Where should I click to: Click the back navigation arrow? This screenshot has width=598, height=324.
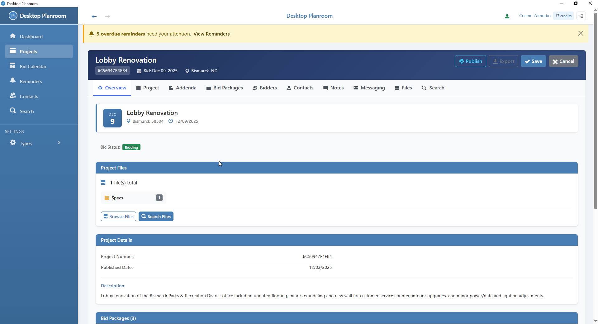pos(94,17)
